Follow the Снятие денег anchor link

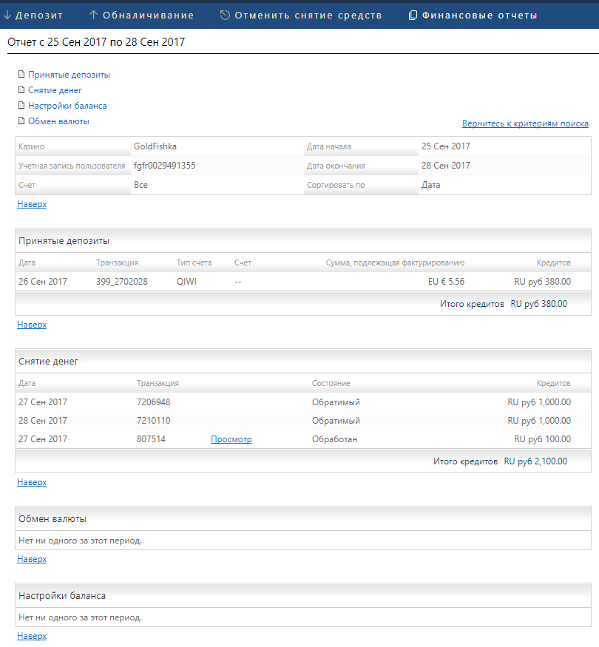pos(55,90)
